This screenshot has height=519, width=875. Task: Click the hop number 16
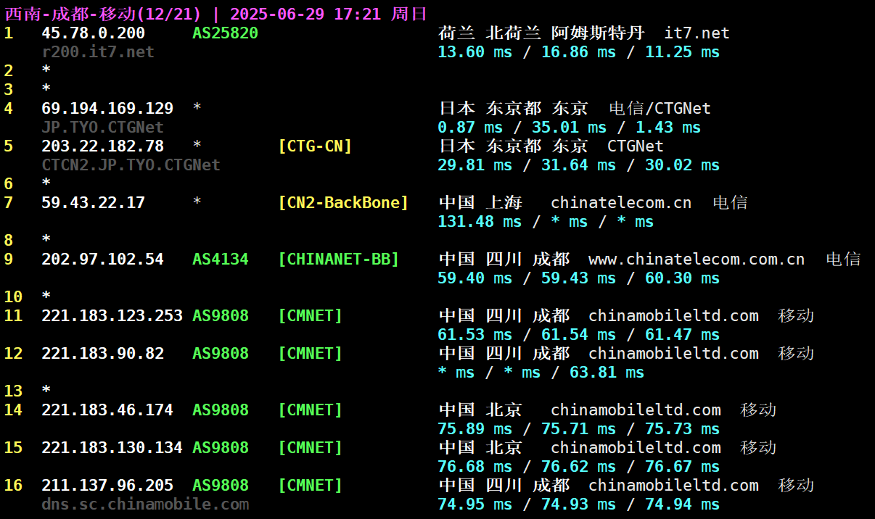pos(13,486)
